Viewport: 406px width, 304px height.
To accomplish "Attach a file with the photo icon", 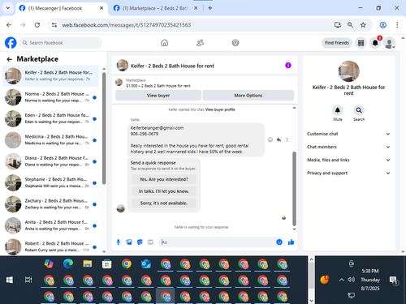I will point(129,242).
